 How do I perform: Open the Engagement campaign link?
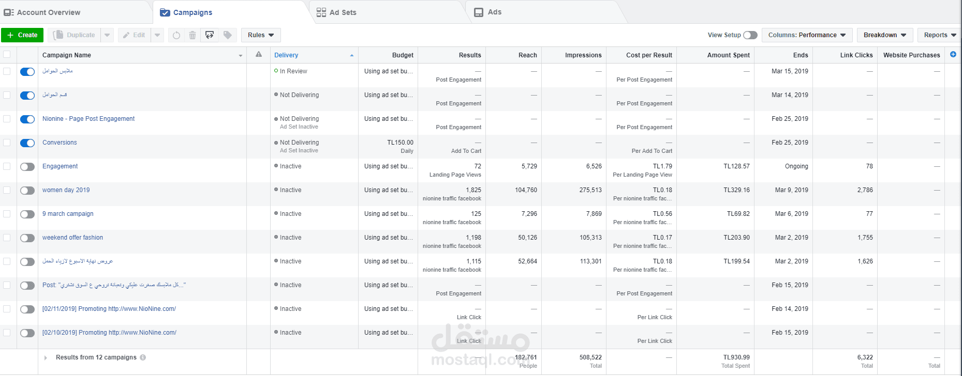point(60,166)
